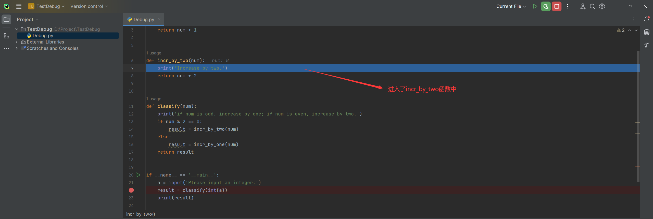This screenshot has width=653, height=219.
Task: Open the main hamburger menu
Action: click(19, 6)
